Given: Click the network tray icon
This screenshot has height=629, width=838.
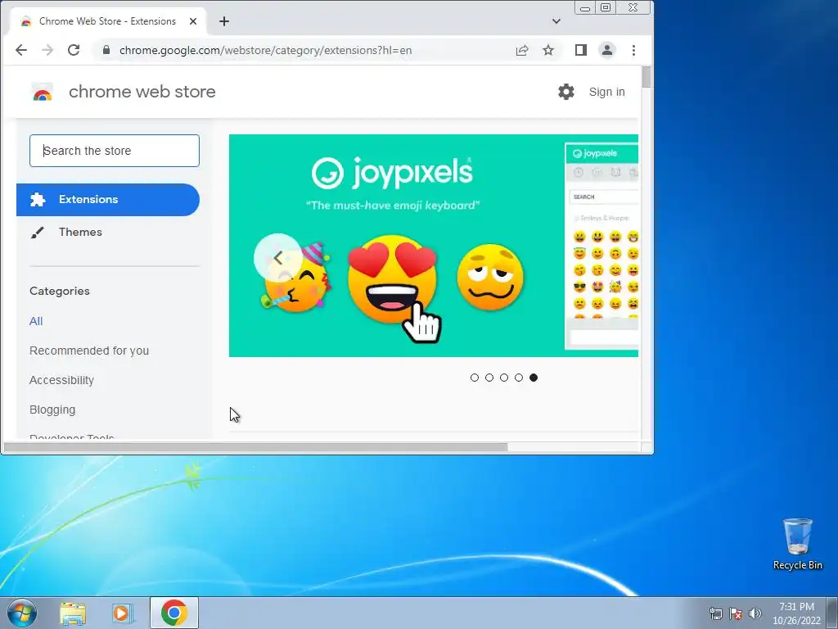Looking at the screenshot, I should [x=715, y=613].
